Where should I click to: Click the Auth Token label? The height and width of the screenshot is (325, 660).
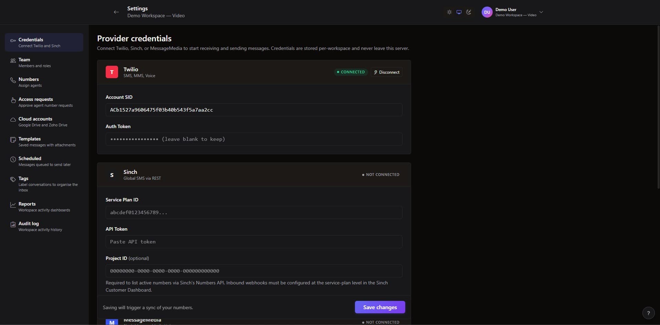coord(118,126)
